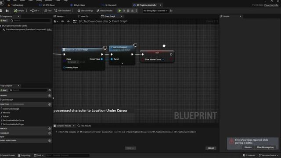Open the debug object selector dropdown
The height and width of the screenshot is (158, 281).
click(155, 11)
